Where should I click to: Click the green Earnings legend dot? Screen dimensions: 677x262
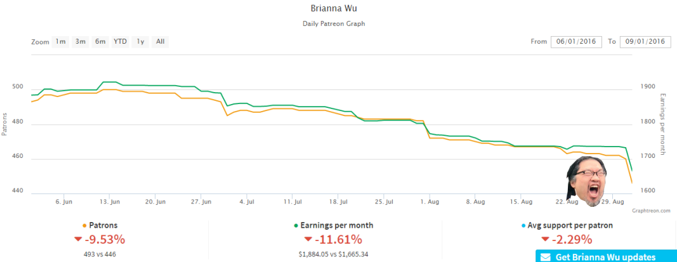pyautogui.click(x=296, y=226)
